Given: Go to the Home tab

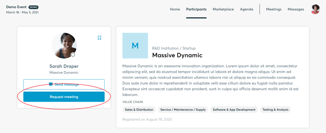Looking at the screenshot, I should point(175,9).
